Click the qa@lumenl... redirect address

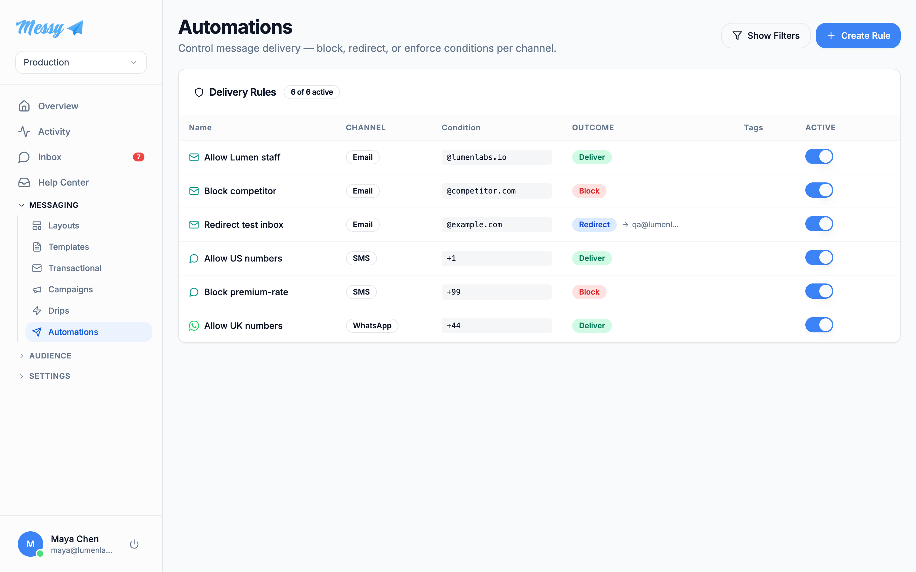click(655, 225)
